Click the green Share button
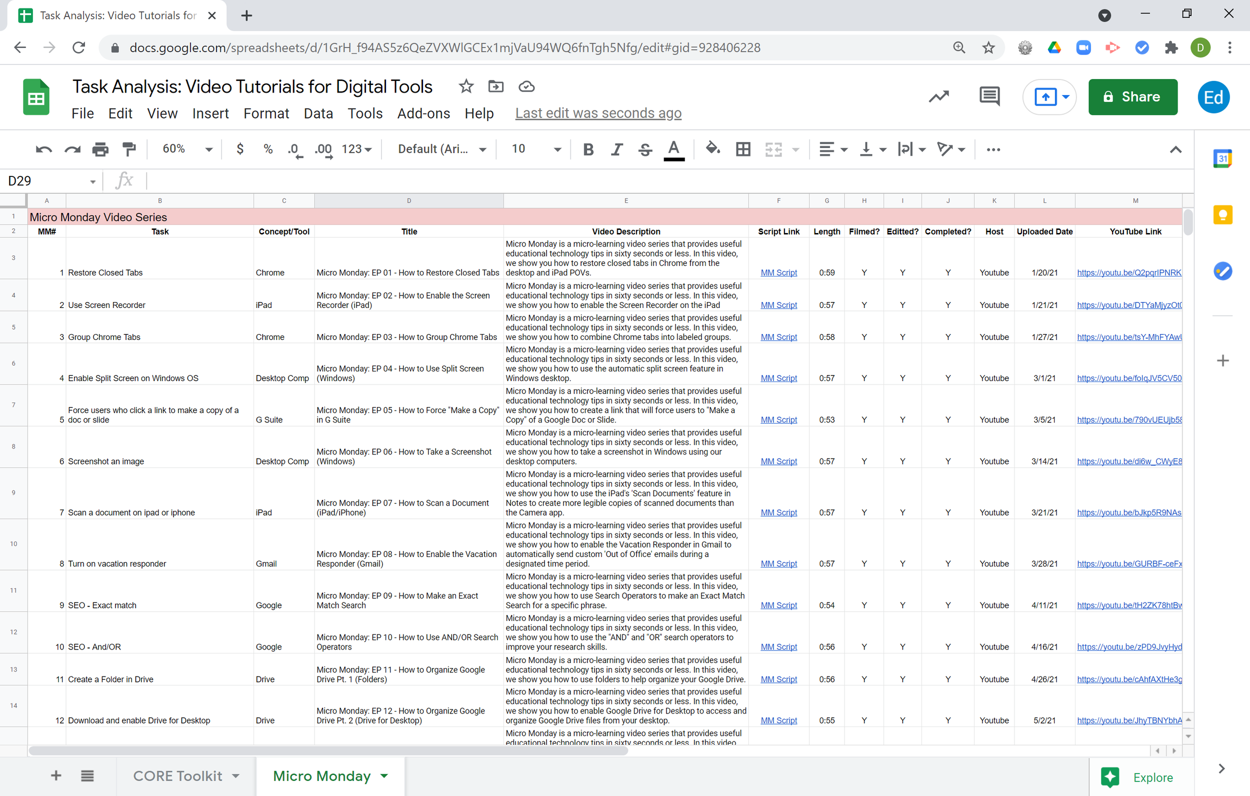This screenshot has width=1250, height=796. click(x=1132, y=96)
